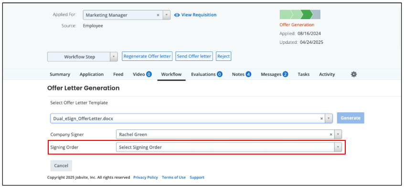404x188 pixels.
Task: Click the Notes count badge showing 4
Action: tap(248, 74)
